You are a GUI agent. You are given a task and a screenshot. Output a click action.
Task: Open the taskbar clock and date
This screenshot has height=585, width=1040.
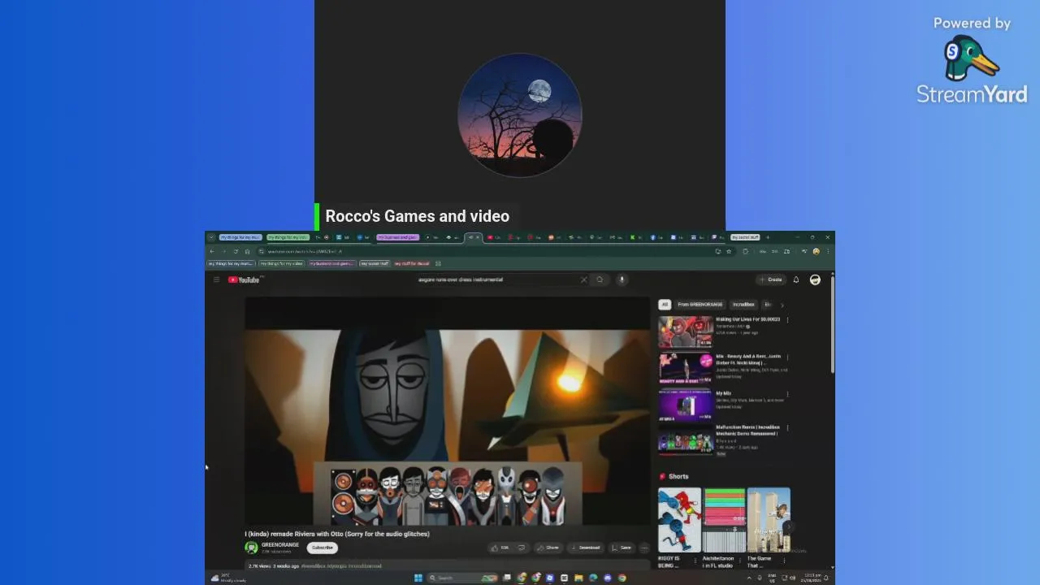point(810,578)
